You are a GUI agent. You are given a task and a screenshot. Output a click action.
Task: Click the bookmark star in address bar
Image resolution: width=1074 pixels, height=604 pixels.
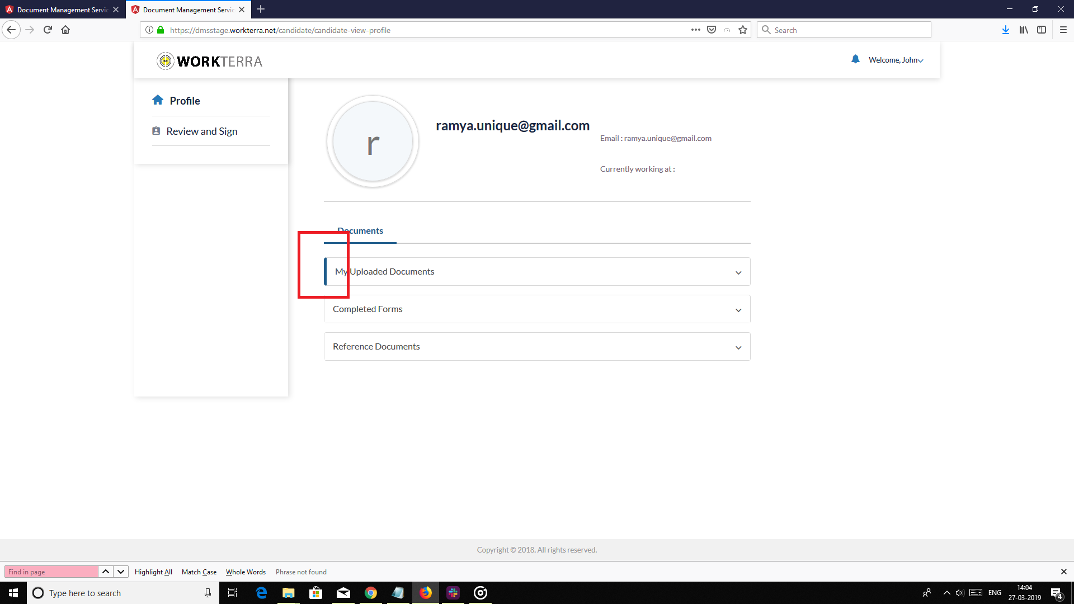coord(742,30)
